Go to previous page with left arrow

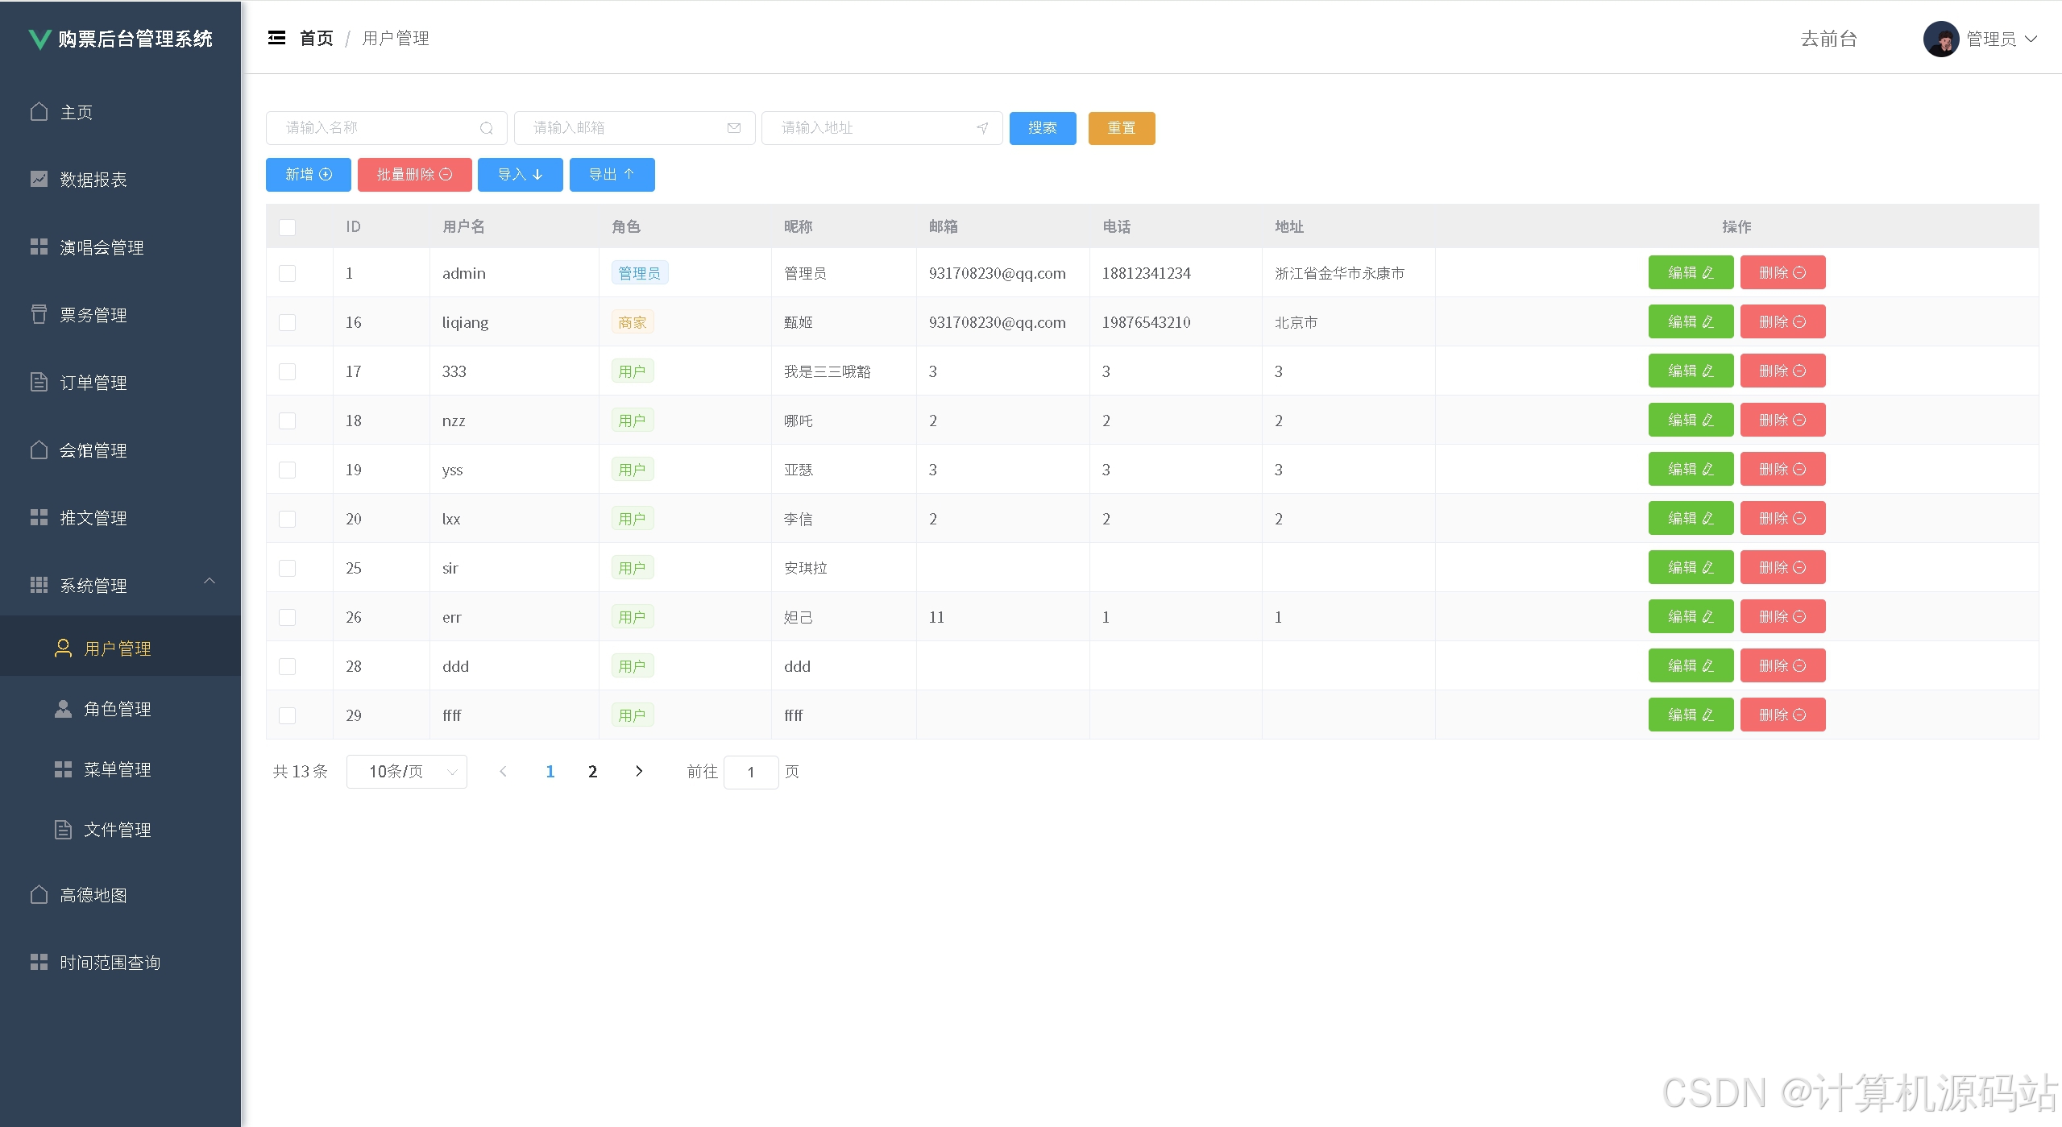503,771
